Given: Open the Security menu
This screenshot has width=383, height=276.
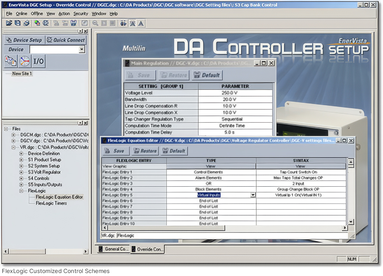Looking at the screenshot, I should (81, 14).
